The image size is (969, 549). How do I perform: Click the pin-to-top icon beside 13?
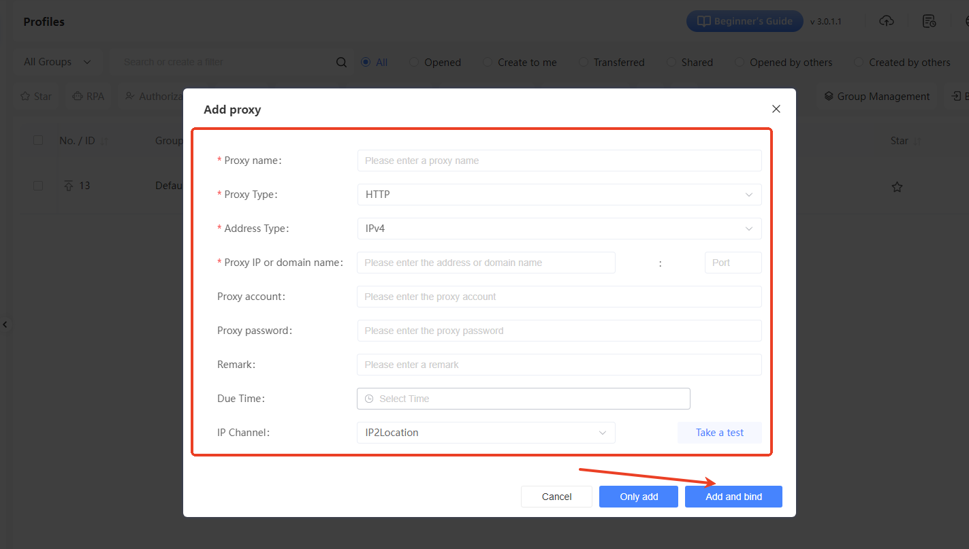(68, 186)
